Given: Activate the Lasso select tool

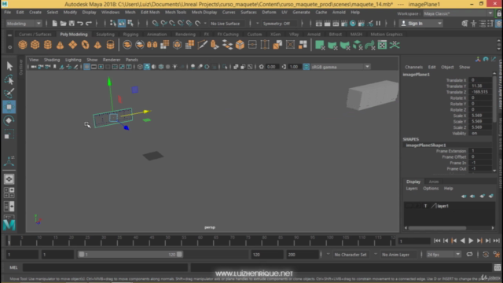Looking at the screenshot, I should click(x=9, y=79).
